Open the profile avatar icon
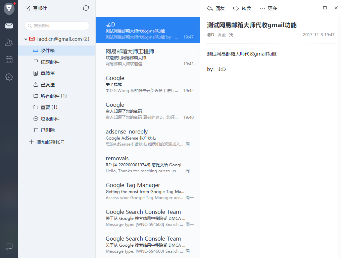This screenshot has height=258, width=342. pyautogui.click(x=9, y=9)
